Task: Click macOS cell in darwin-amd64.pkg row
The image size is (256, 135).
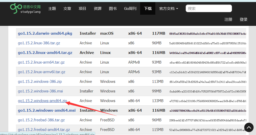Action: point(107,33)
